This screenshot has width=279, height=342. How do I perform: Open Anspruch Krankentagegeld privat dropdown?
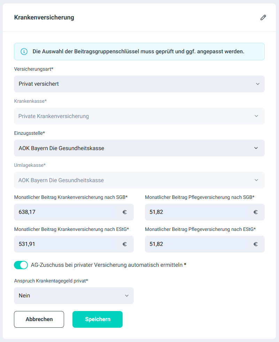point(73,296)
